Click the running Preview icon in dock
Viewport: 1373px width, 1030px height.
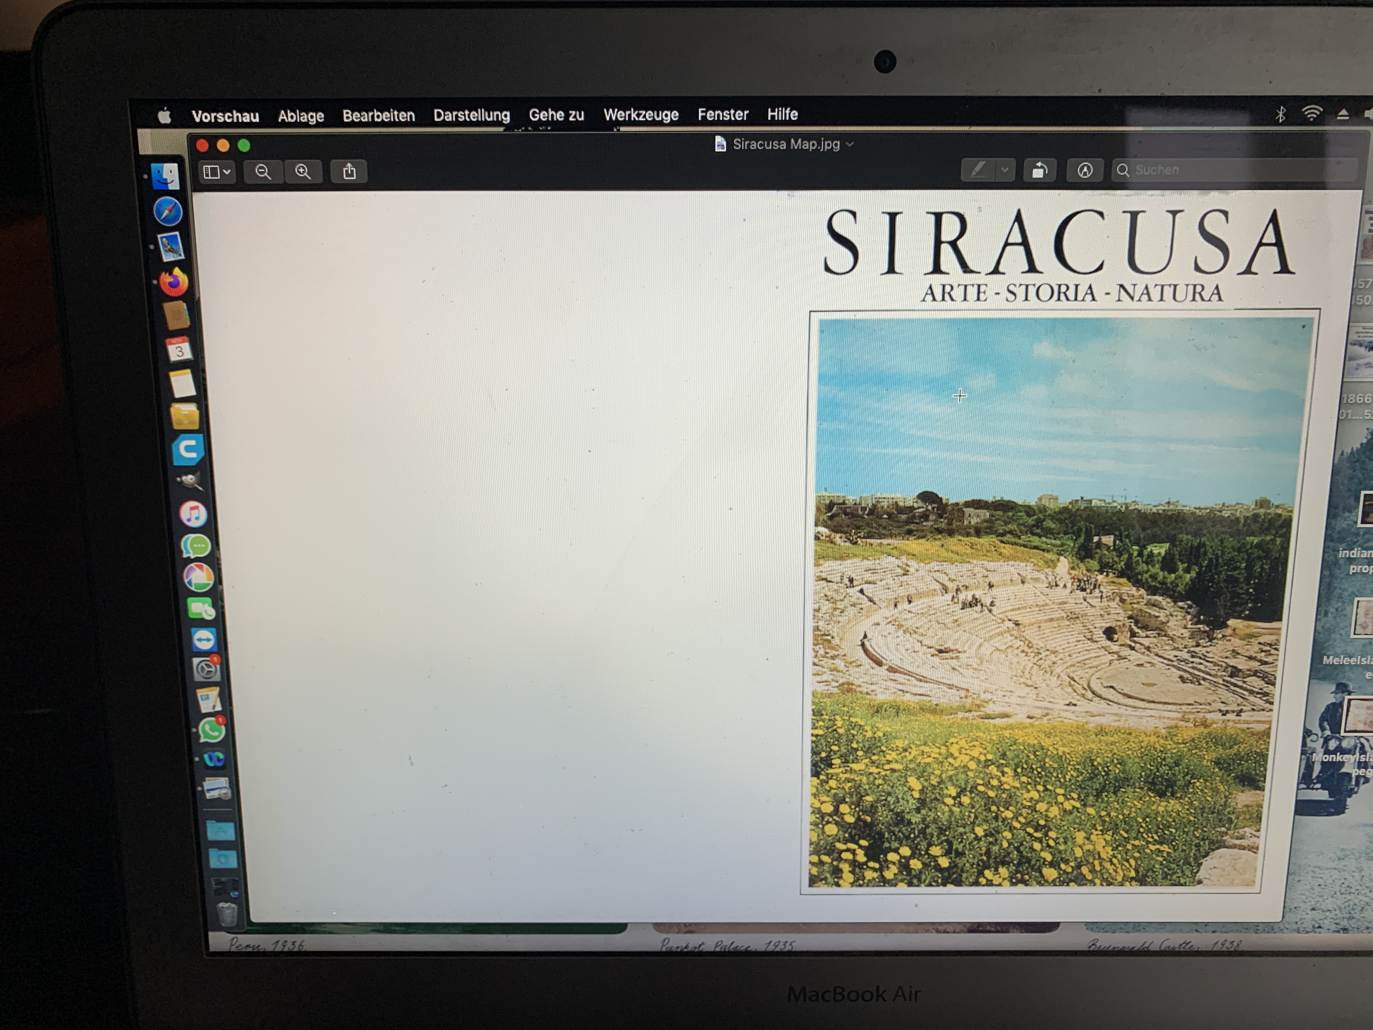pyautogui.click(x=217, y=789)
